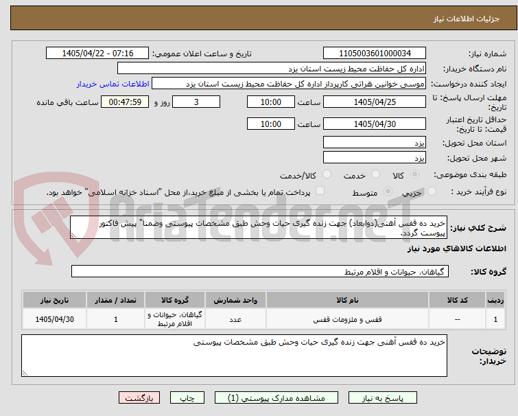The width and height of the screenshot is (518, 416).
Task: Click the گروه کالا field
Action: (260, 271)
